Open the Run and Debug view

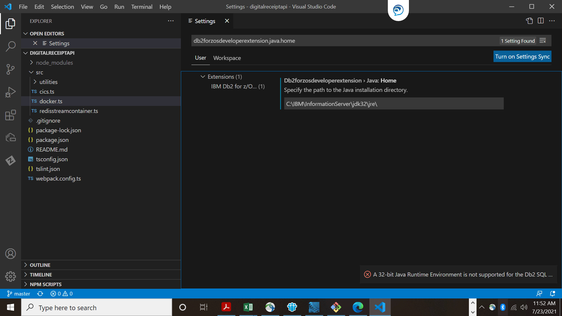(x=11, y=92)
